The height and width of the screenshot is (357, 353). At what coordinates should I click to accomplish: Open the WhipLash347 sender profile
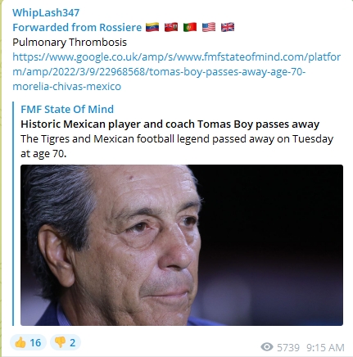coord(46,12)
